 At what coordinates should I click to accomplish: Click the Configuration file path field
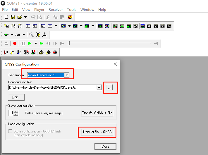click(53, 87)
